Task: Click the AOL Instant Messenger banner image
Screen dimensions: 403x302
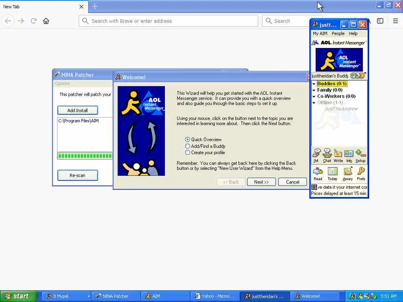Action: tap(339, 60)
